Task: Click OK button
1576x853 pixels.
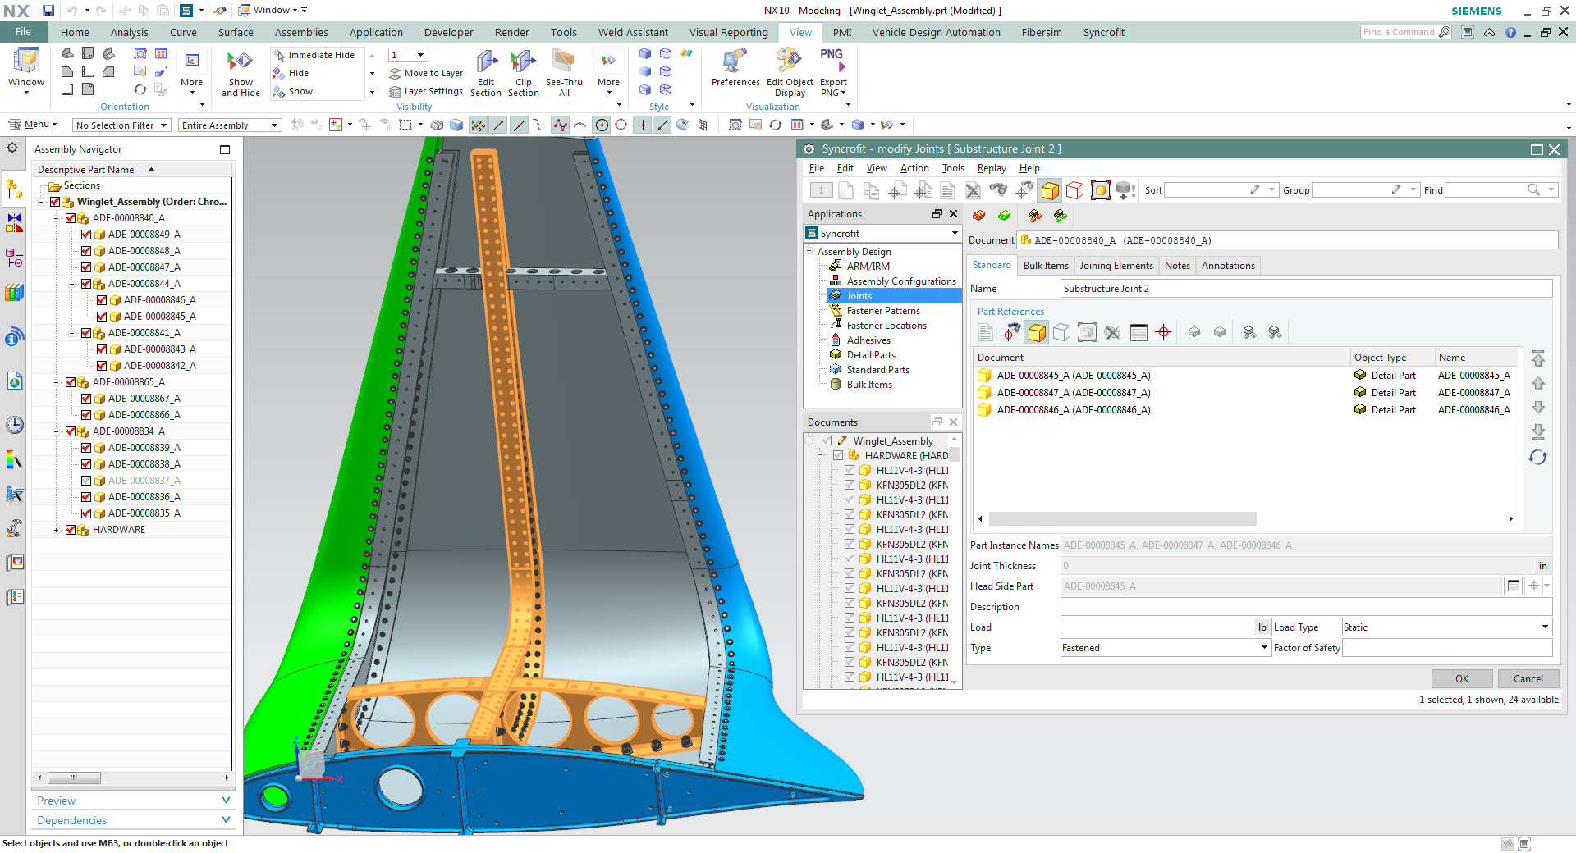Action: coord(1462,679)
